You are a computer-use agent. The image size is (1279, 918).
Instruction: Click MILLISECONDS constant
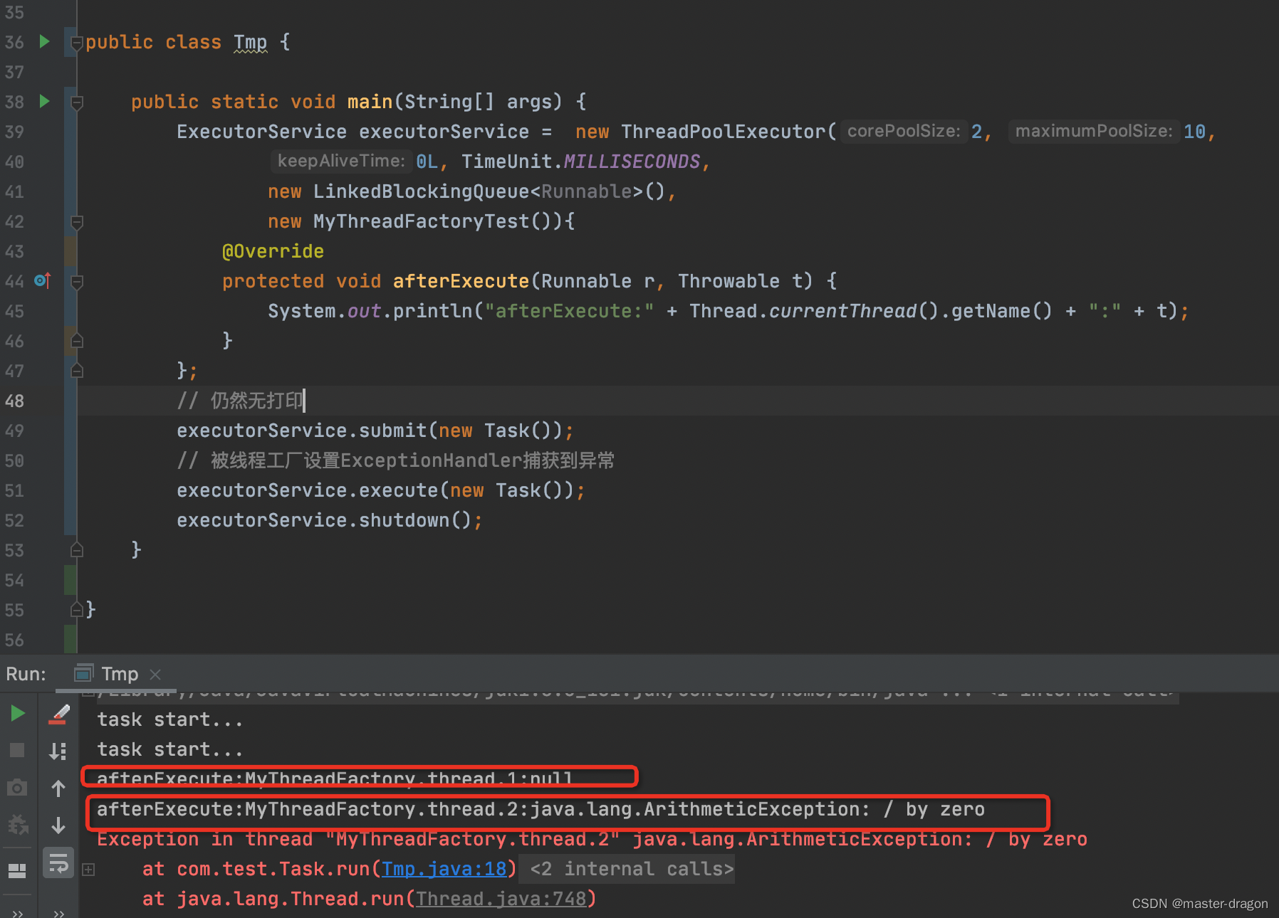(x=632, y=162)
